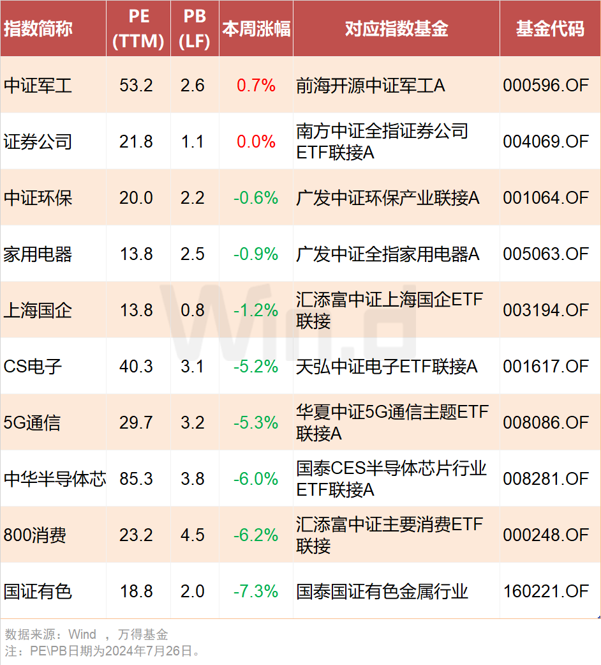The image size is (601, 665).
Task: Click fund code 001617.OF
Action: point(546,367)
